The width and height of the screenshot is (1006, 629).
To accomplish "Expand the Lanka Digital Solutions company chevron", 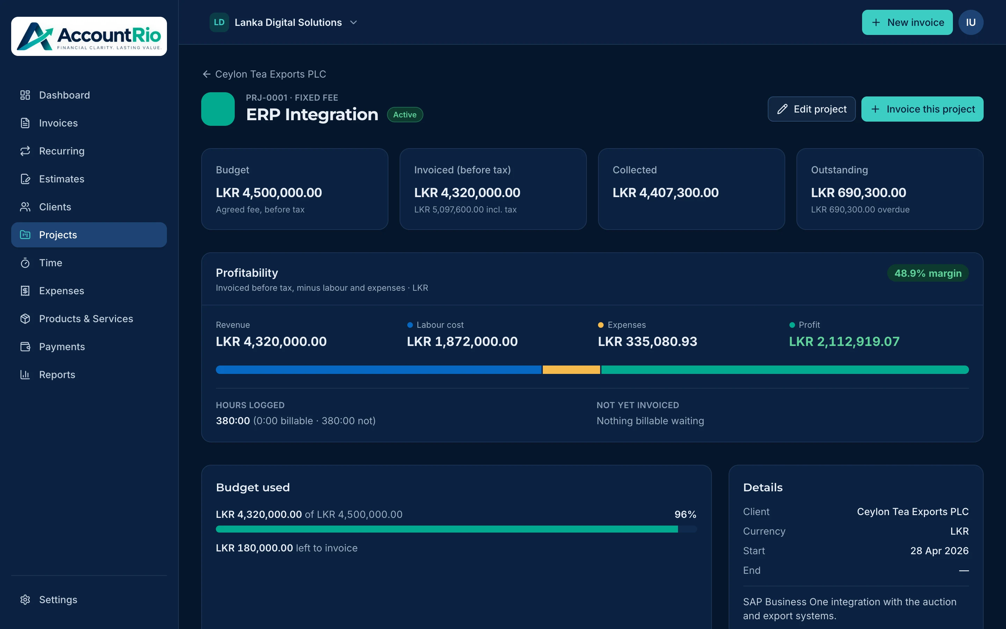I will pos(353,22).
